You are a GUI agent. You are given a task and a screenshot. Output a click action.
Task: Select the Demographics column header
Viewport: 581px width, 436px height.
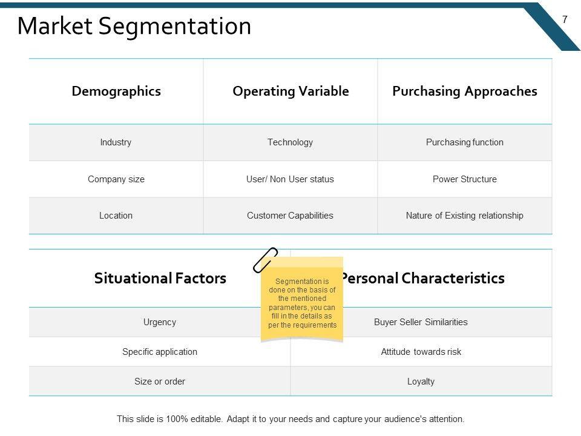(116, 91)
